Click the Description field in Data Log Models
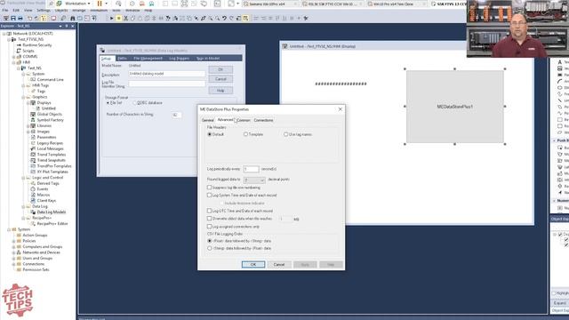This screenshot has height=320, width=569. click(x=167, y=74)
